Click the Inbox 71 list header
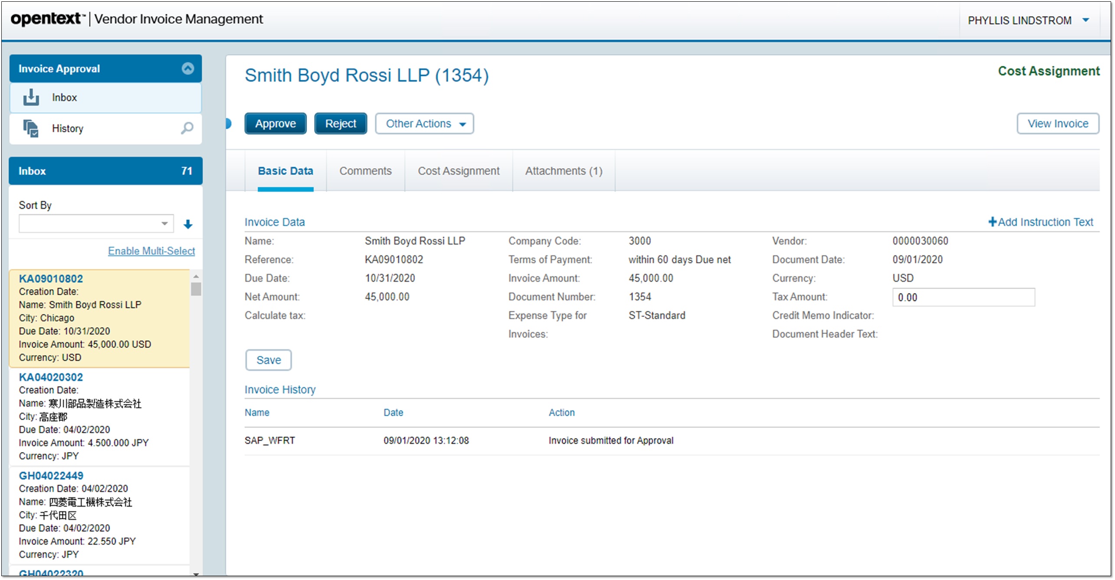This screenshot has width=1115, height=580. [105, 171]
